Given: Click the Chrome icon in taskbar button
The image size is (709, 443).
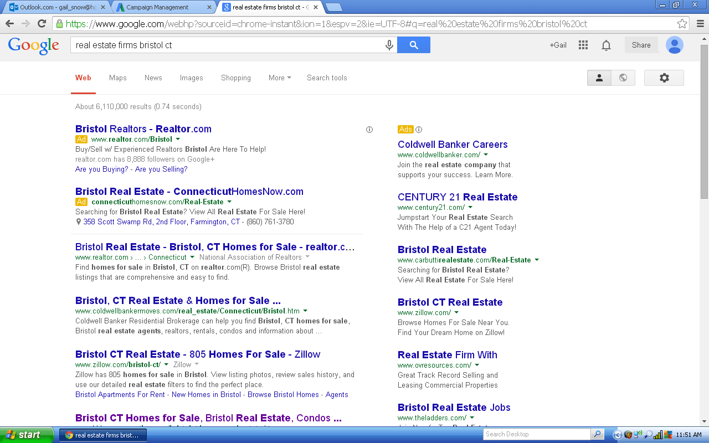Looking at the screenshot, I should [69, 435].
